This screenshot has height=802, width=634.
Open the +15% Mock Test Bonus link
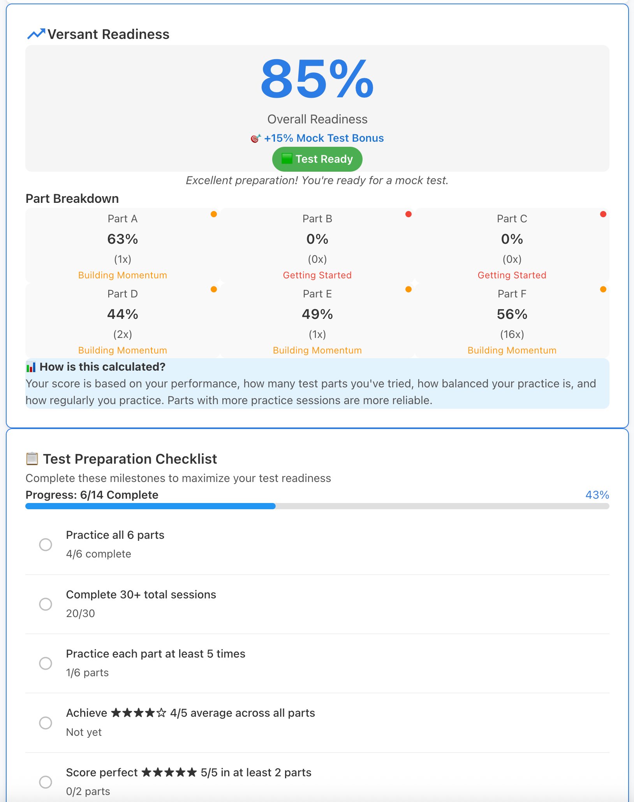pos(324,138)
